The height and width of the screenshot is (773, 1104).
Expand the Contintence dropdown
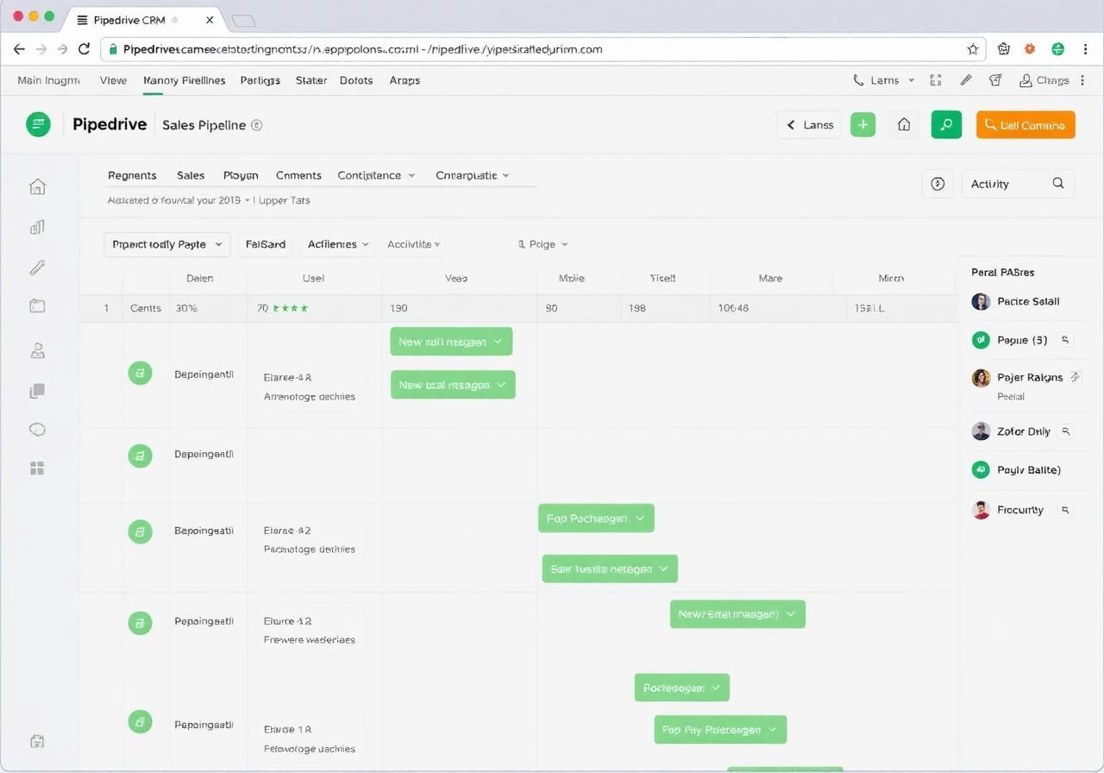pos(377,175)
